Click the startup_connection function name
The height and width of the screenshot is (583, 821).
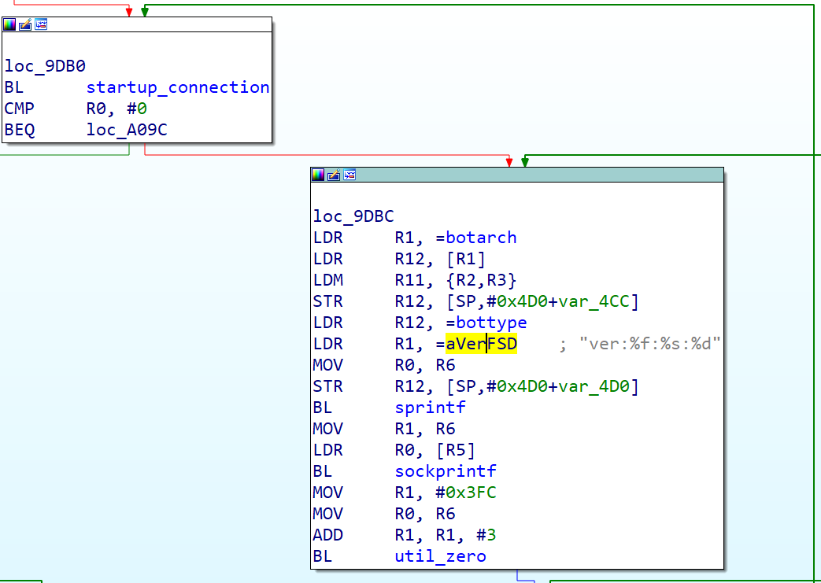tap(178, 87)
